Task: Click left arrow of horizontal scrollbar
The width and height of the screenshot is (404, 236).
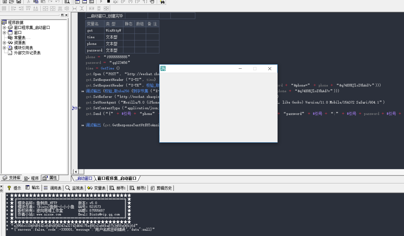Action: tap(76, 172)
